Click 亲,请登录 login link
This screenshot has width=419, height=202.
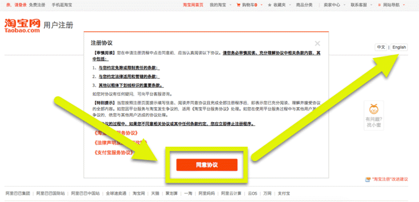click(16, 5)
